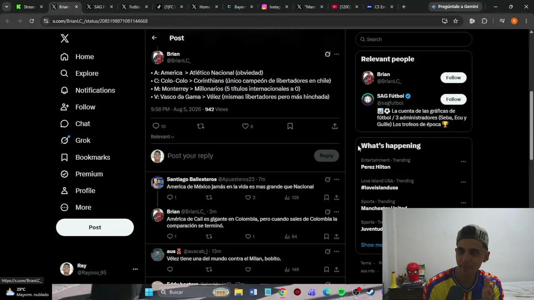Open the new tab plus button
534x300 pixels.
point(403,7)
